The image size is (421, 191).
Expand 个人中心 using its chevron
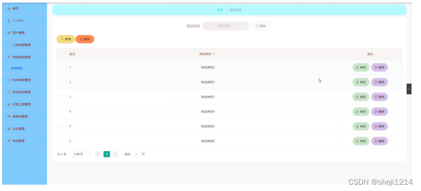tap(42, 21)
